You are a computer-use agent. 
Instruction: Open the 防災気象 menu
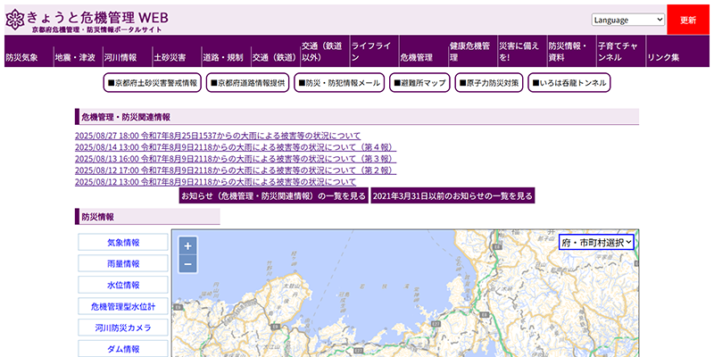click(29, 51)
